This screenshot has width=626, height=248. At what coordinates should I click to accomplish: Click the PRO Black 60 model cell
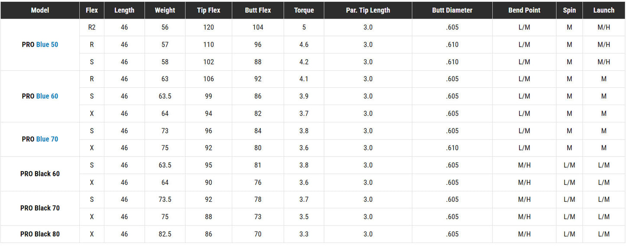(40, 174)
